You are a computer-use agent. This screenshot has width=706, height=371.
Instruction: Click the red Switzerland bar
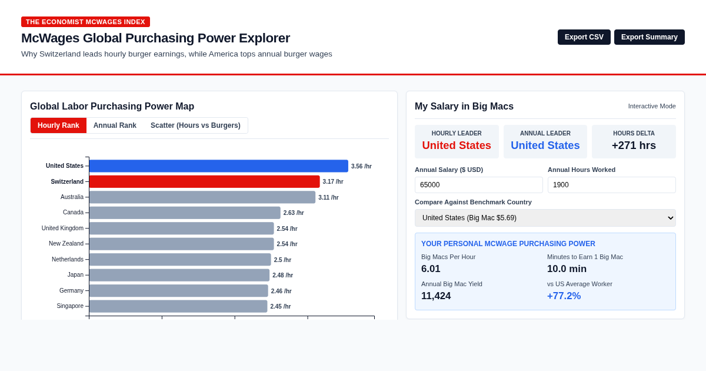(204, 181)
